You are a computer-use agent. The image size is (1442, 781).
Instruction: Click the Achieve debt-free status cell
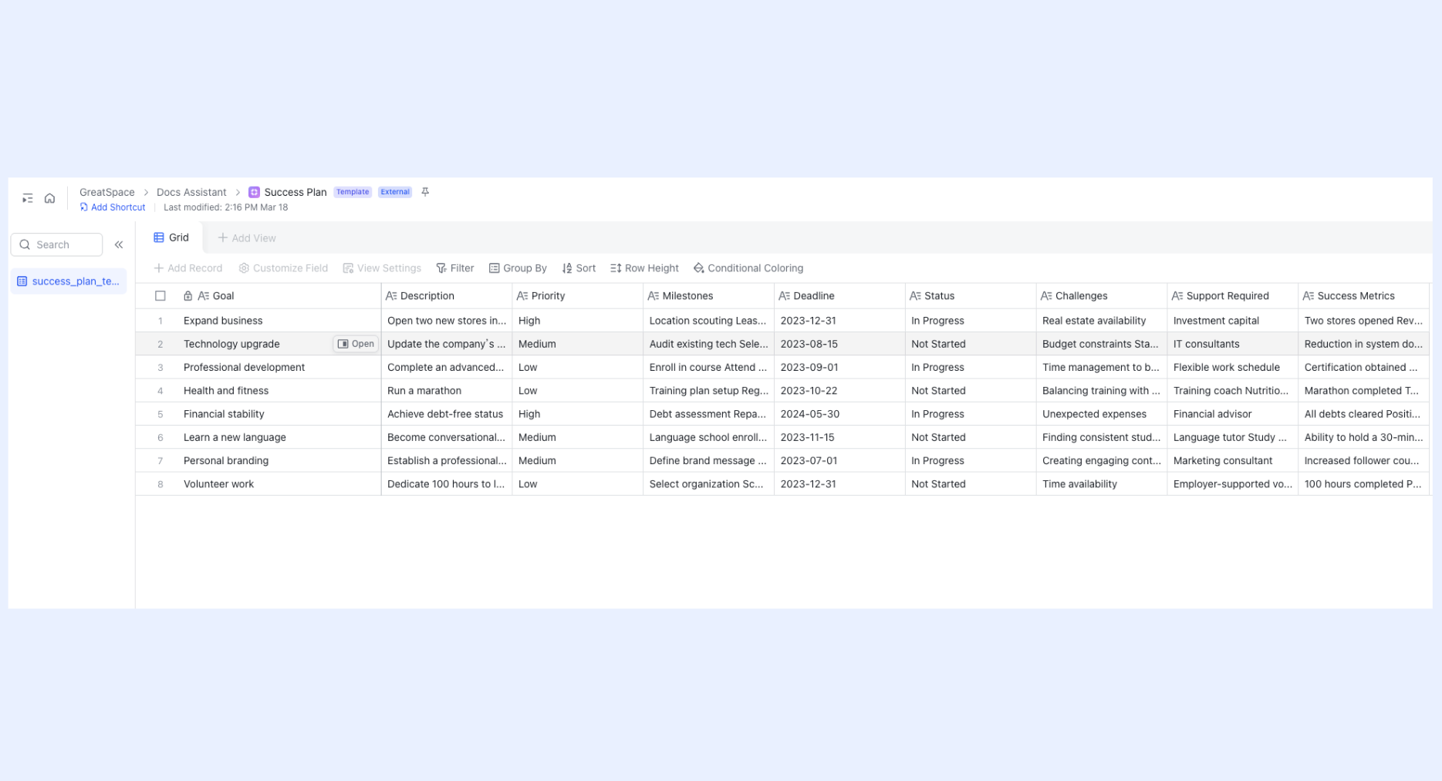point(447,414)
